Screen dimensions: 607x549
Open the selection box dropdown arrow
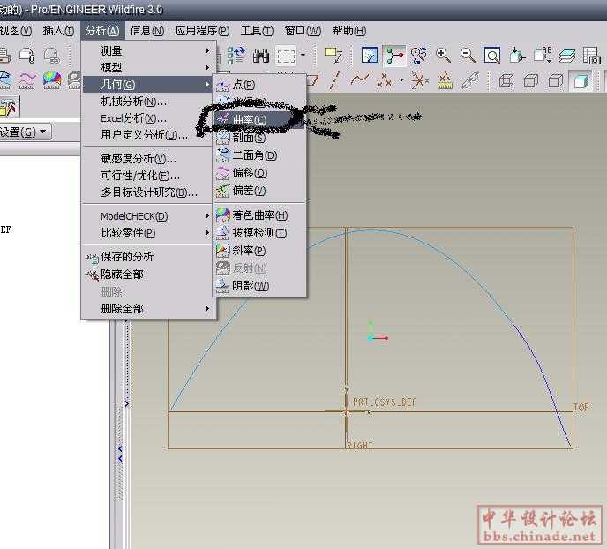(x=303, y=56)
